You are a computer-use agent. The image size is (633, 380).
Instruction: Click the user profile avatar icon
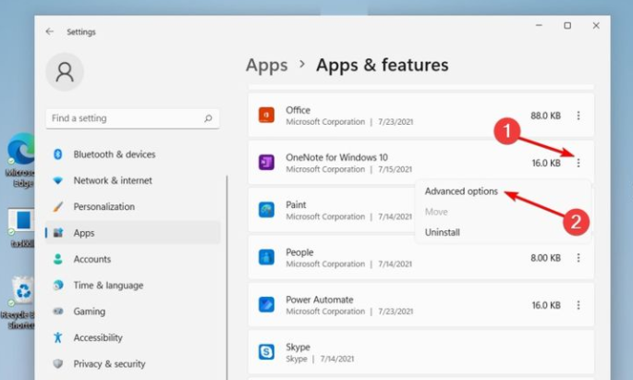click(x=65, y=72)
